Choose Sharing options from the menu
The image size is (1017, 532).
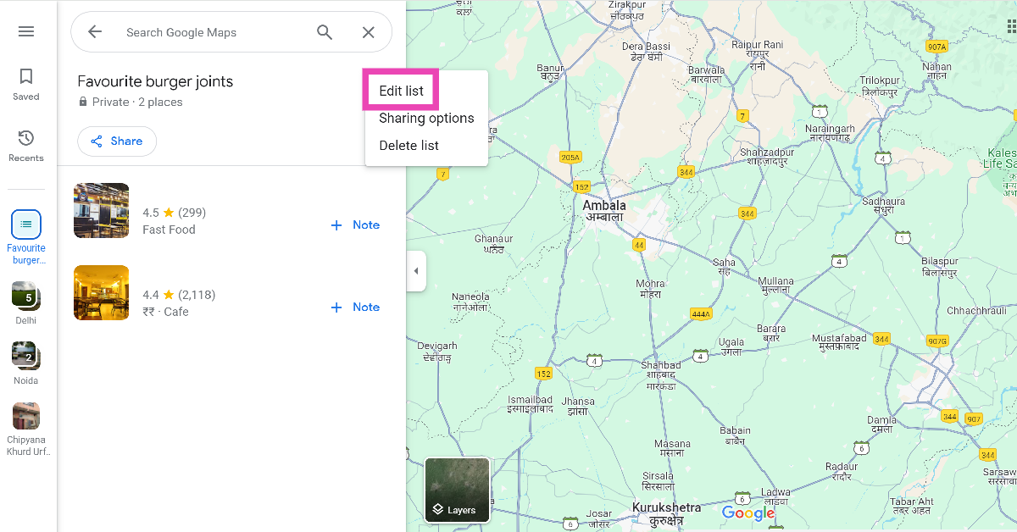pos(426,118)
